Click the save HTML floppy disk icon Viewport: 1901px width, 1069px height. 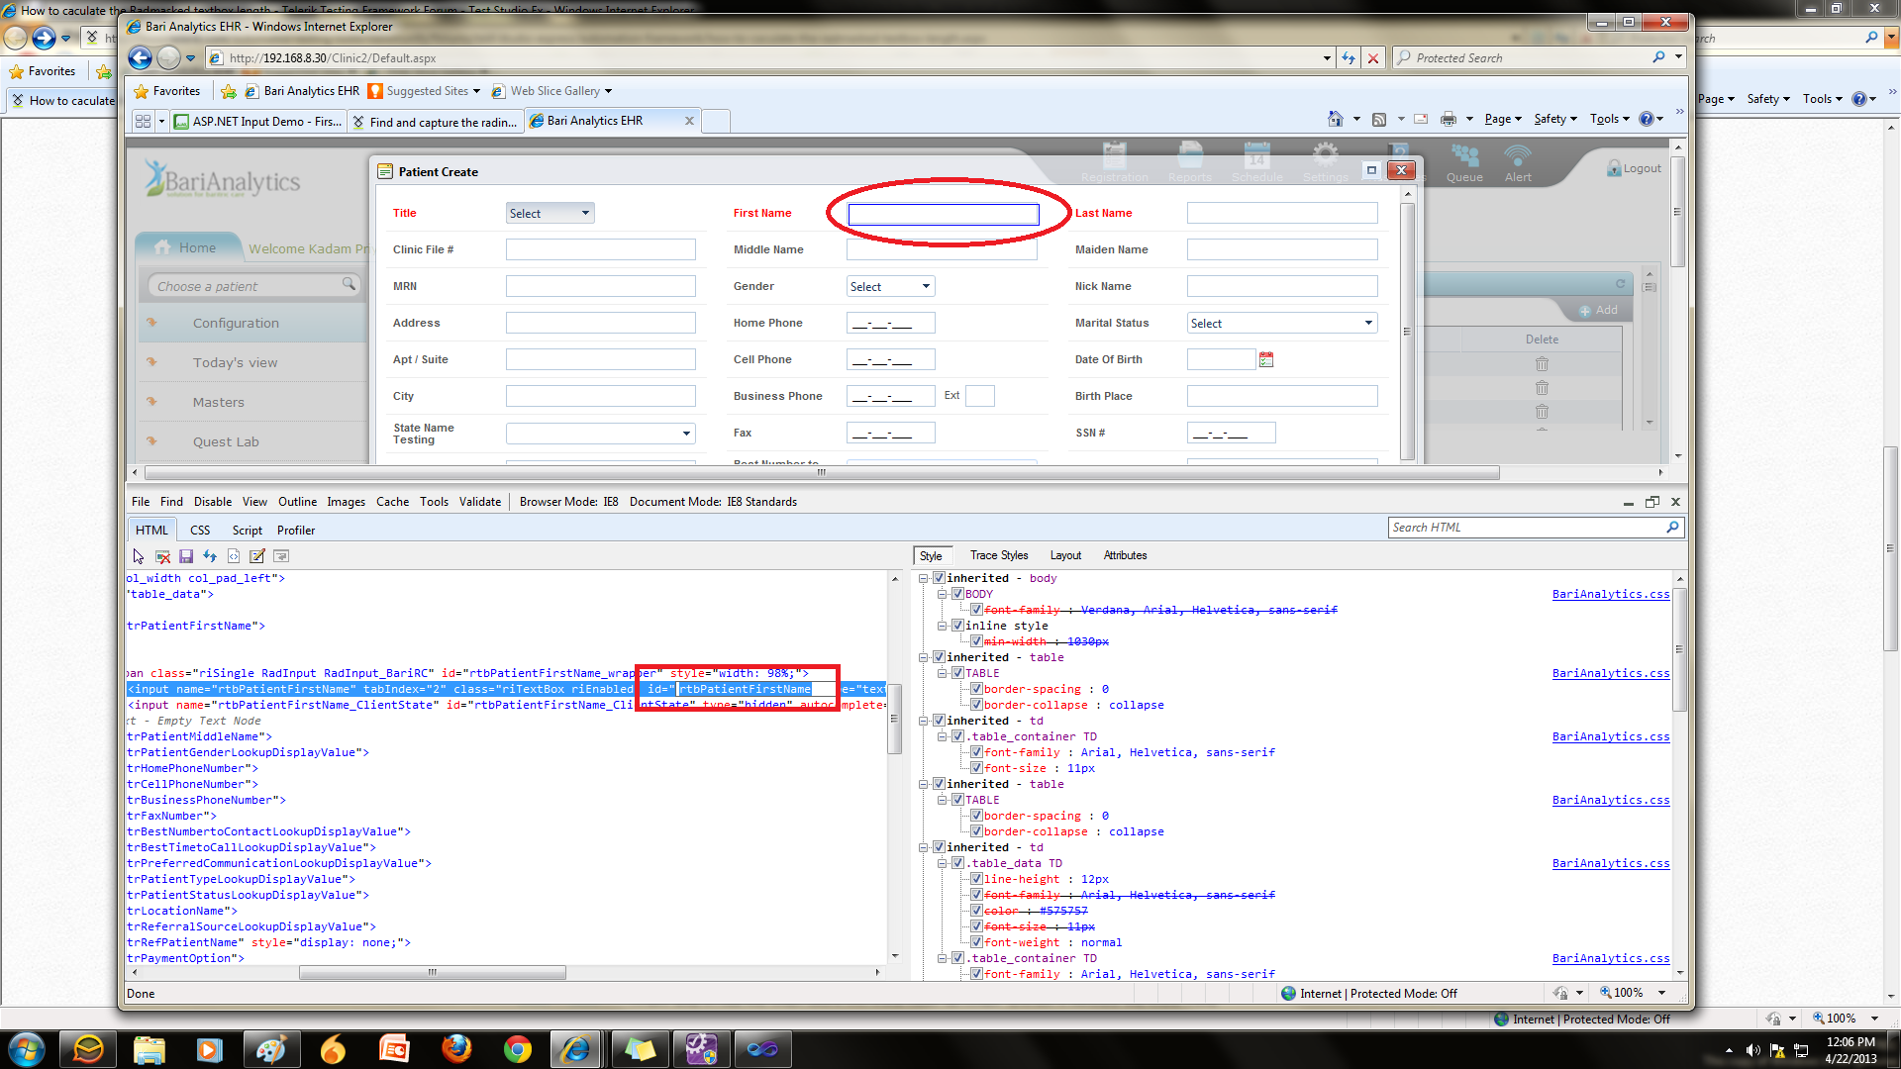tap(186, 556)
